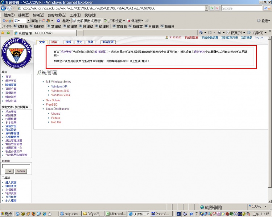Select the 編輯 page tab

point(68,42)
